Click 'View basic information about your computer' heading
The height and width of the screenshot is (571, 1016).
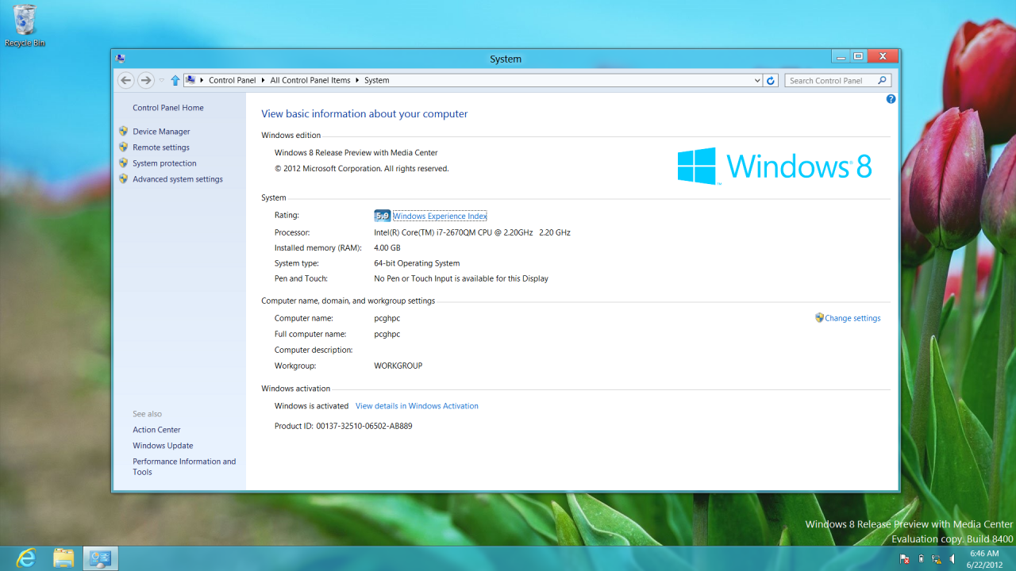[364, 113]
